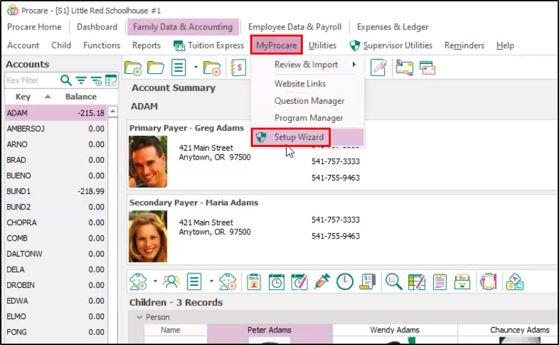Screen dimensions: 559x345
Task: Expand Review & Import submenu
Action: [x=307, y=64]
